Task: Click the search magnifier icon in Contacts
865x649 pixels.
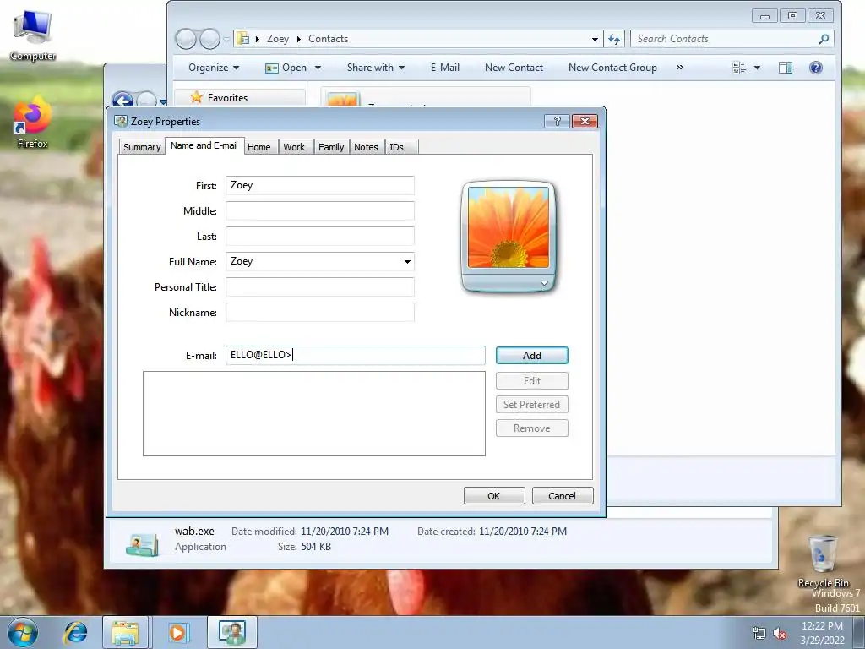Action: (x=824, y=39)
